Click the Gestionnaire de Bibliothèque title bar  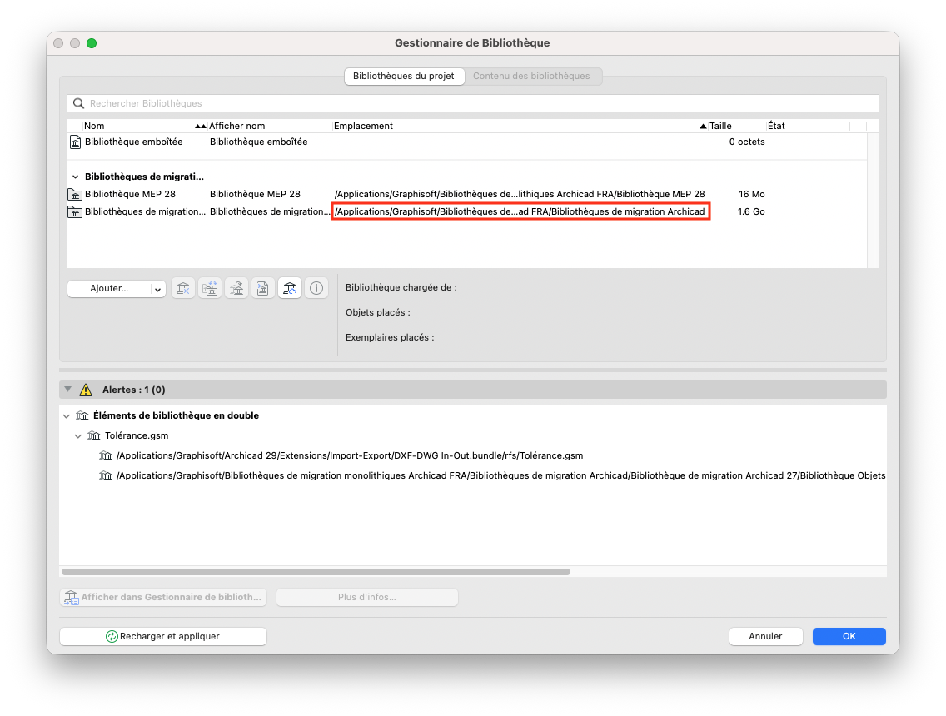[472, 42]
